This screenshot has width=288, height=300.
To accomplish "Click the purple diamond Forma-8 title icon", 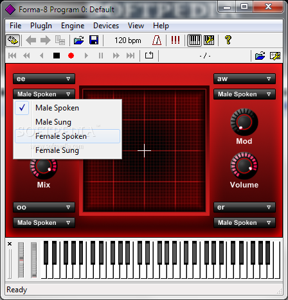I will pyautogui.click(x=10, y=10).
